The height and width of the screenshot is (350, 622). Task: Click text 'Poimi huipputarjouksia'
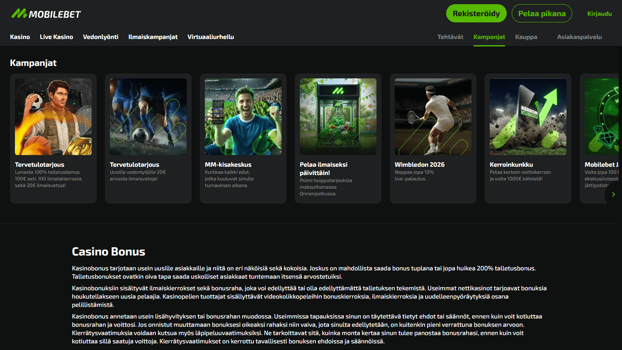(x=326, y=180)
